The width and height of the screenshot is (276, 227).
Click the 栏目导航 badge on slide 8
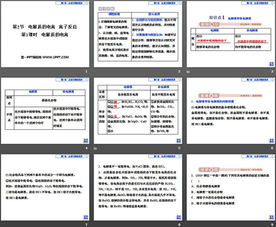pyautogui.click(x=179, y=218)
